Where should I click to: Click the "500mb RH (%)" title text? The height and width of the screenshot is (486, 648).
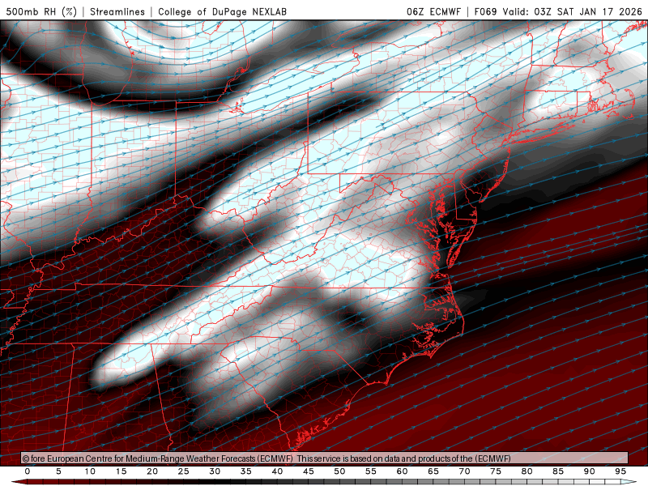[x=41, y=11]
